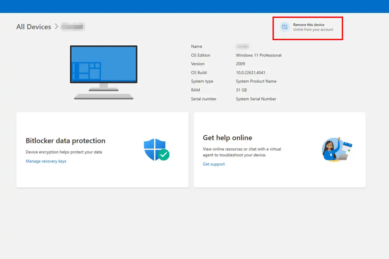Screen dimensions: 389x259
Task: Open Manage recovery keys link
Action: pos(46,161)
